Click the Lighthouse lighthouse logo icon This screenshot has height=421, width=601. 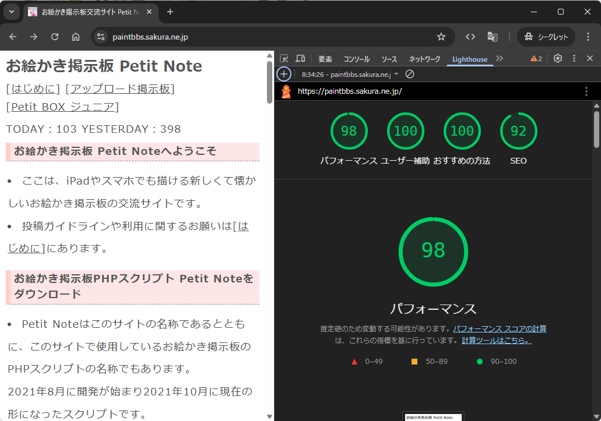(x=286, y=91)
